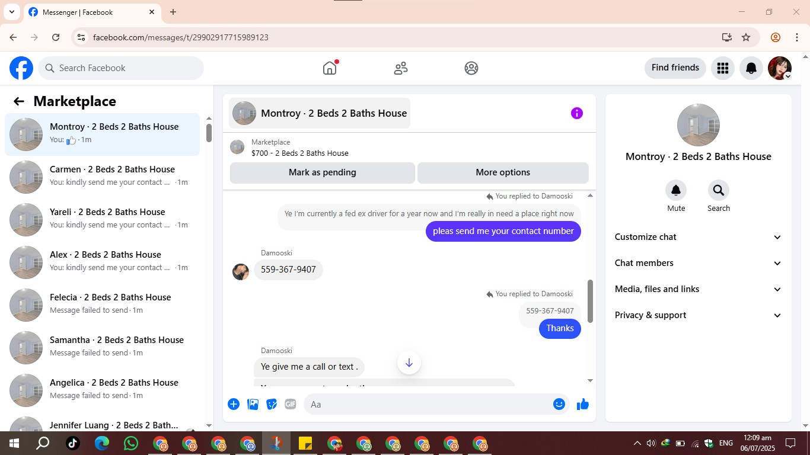Click the Find friends button
The image size is (810, 455).
tap(675, 68)
